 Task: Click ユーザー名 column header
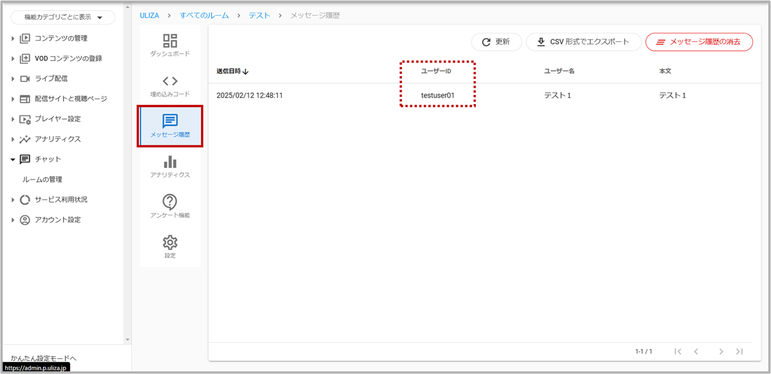[559, 71]
